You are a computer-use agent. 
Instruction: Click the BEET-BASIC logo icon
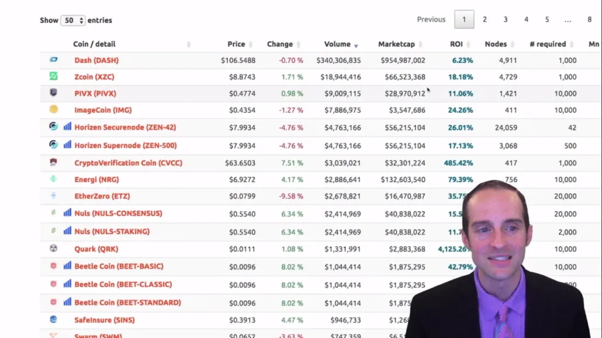[x=53, y=266]
